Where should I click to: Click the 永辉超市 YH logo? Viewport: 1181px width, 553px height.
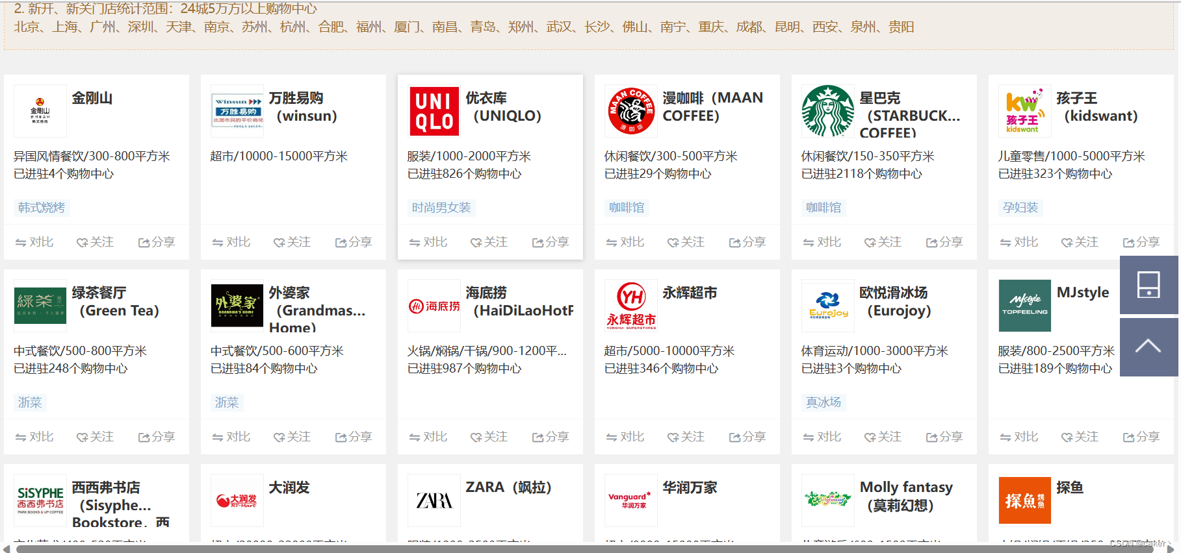[x=631, y=306]
